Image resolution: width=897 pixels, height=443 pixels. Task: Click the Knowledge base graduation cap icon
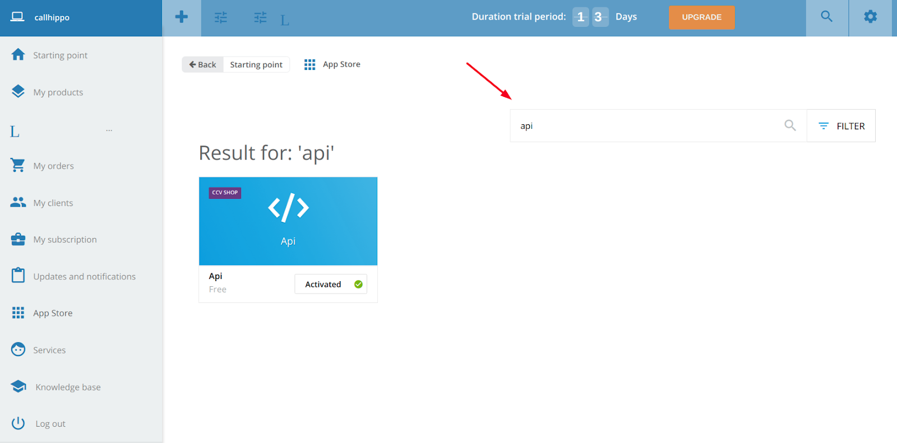coord(19,386)
